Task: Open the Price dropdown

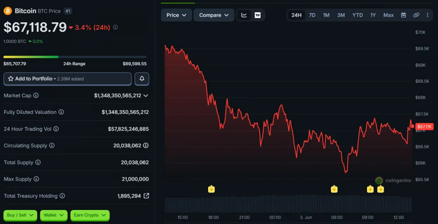Action: [176, 15]
